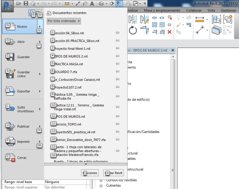Viewport: 239px width, 189px height.
Task: Toggle the Thin Lines icon in quick access toolbar
Action: (119, 4)
